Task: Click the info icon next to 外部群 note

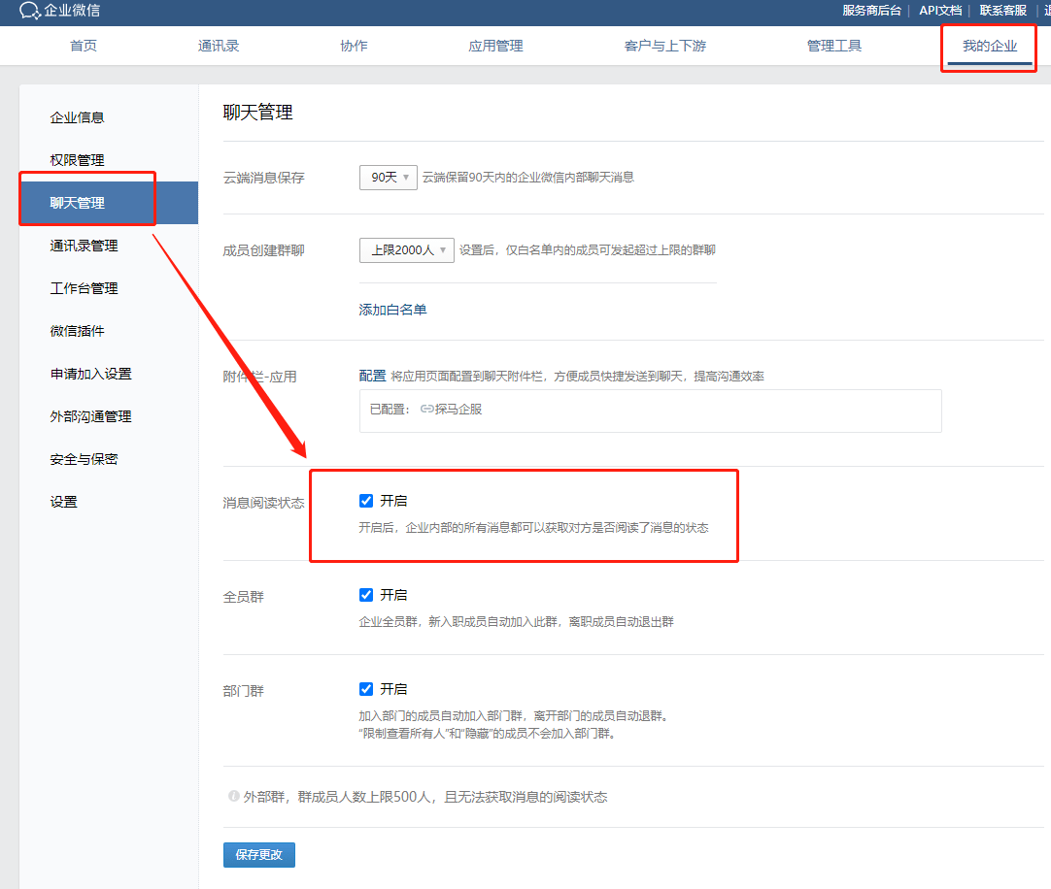Action: tap(233, 796)
